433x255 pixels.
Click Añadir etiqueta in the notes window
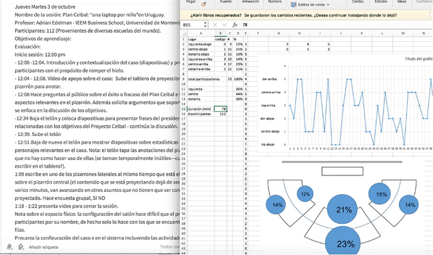pos(43,247)
